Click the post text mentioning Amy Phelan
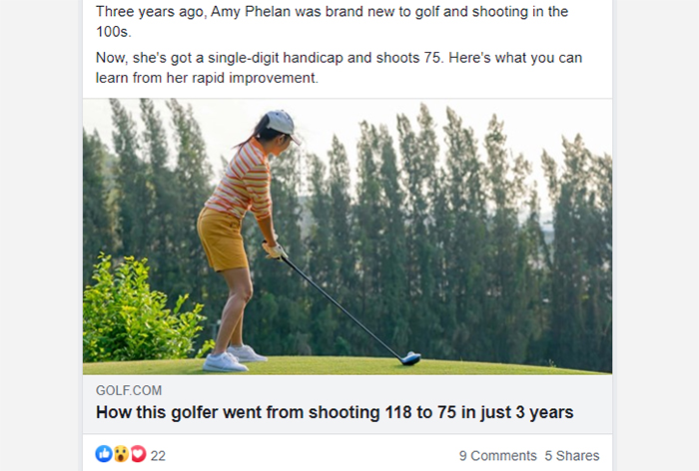The width and height of the screenshot is (699, 471). [332, 21]
